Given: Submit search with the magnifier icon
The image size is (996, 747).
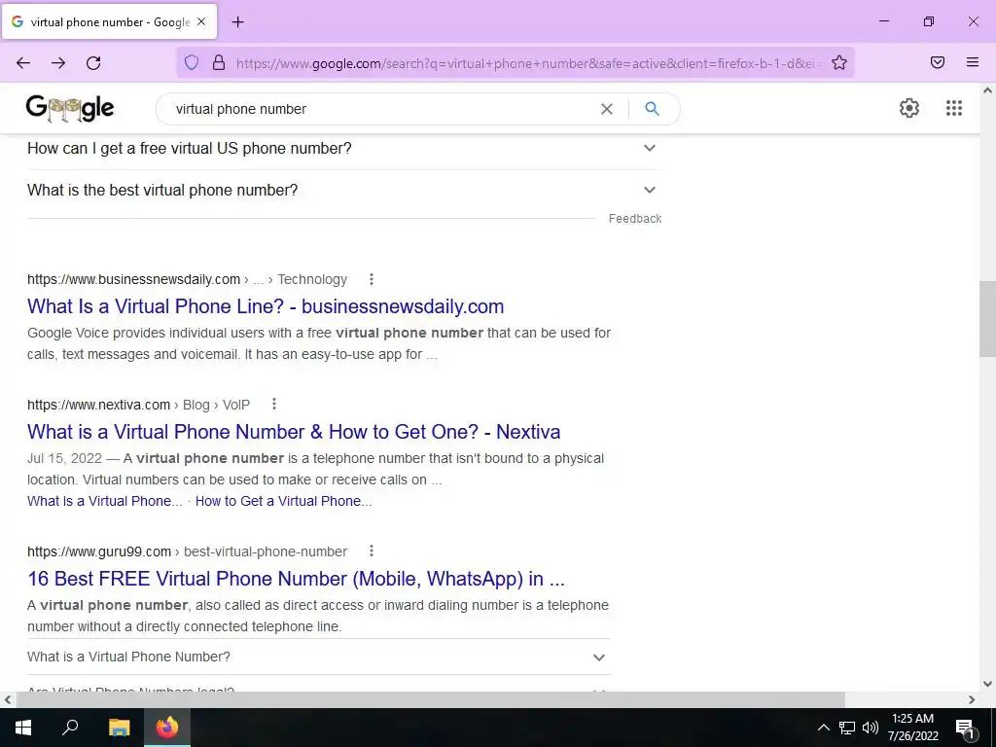Looking at the screenshot, I should [x=652, y=109].
